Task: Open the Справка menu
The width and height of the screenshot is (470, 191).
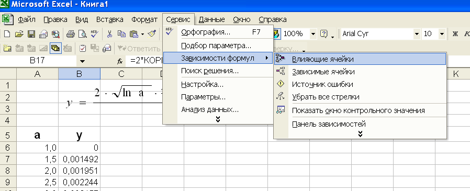Action: (x=273, y=20)
